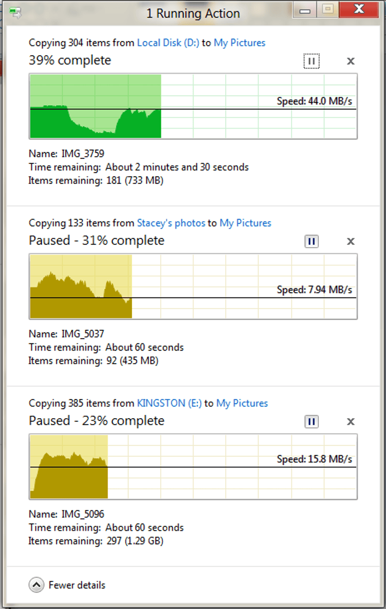Open the Stacey's photos source link
The width and height of the screenshot is (386, 609).
171,223
